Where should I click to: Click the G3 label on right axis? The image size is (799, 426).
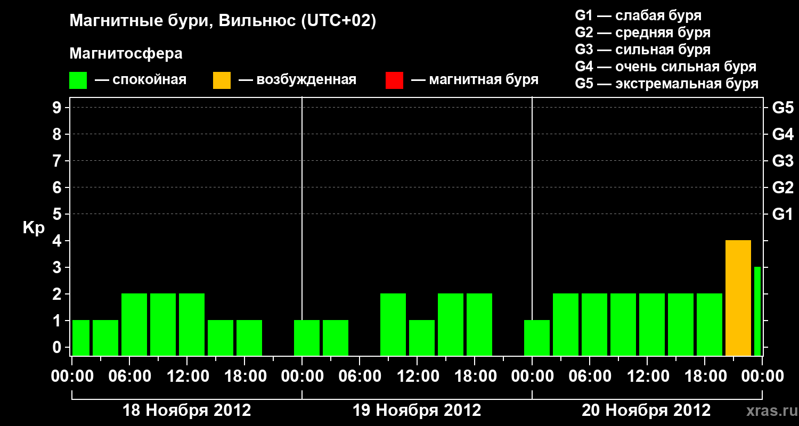[x=782, y=161]
